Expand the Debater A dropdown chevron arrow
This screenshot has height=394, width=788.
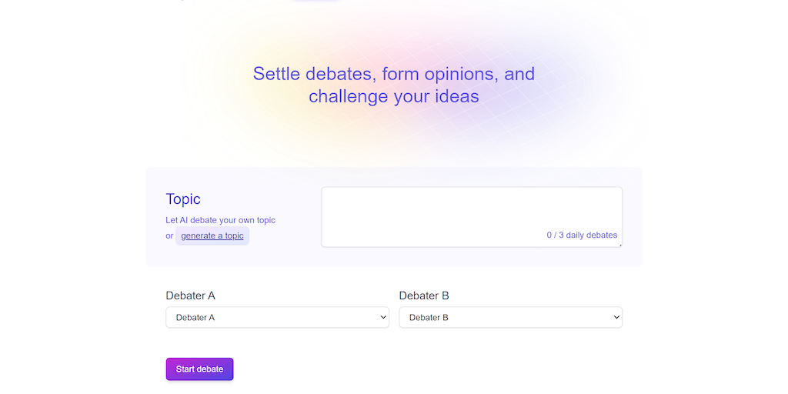pos(383,317)
